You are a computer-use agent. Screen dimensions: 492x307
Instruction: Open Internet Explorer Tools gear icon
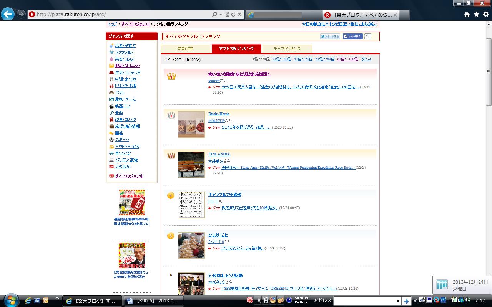[x=485, y=14]
